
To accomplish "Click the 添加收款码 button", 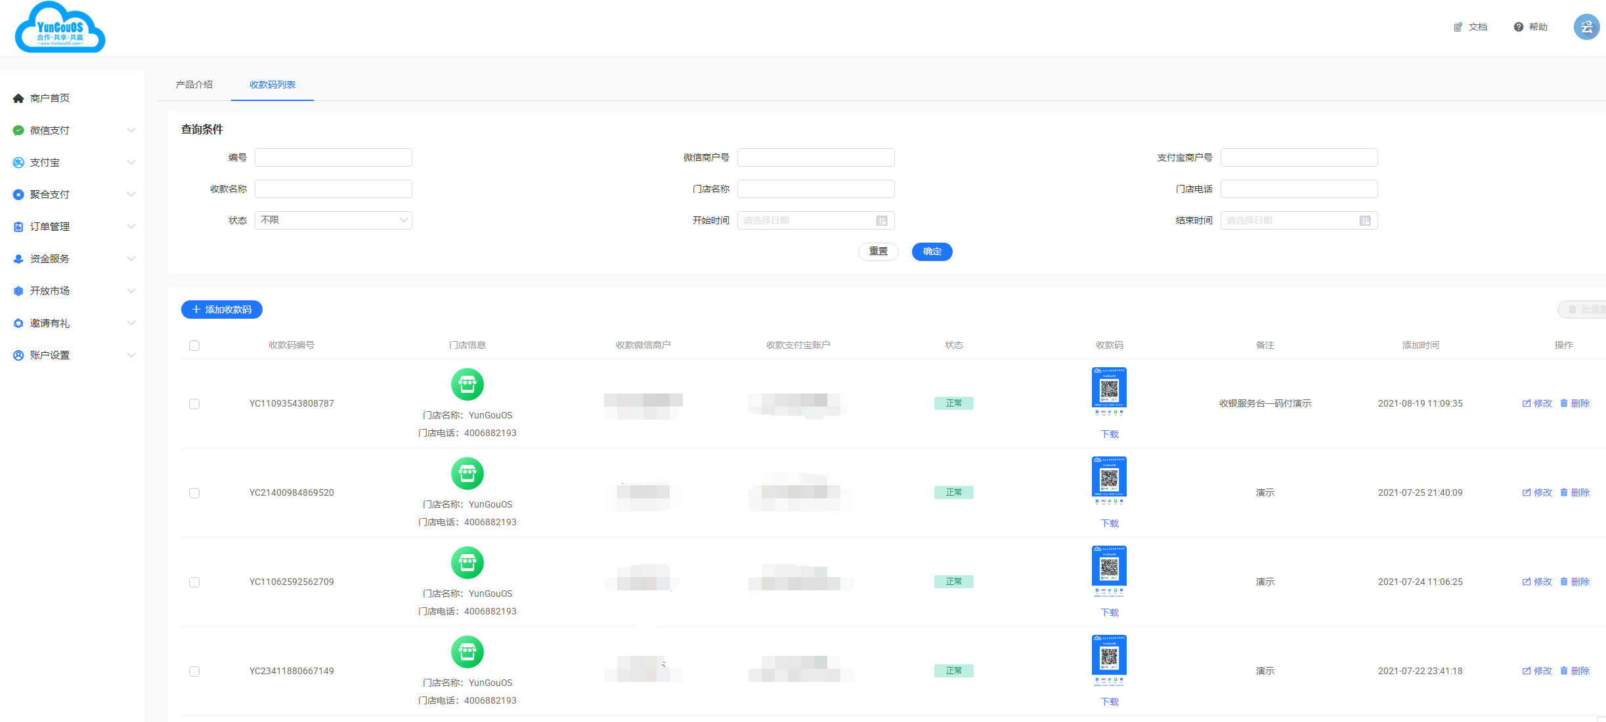I will [222, 310].
